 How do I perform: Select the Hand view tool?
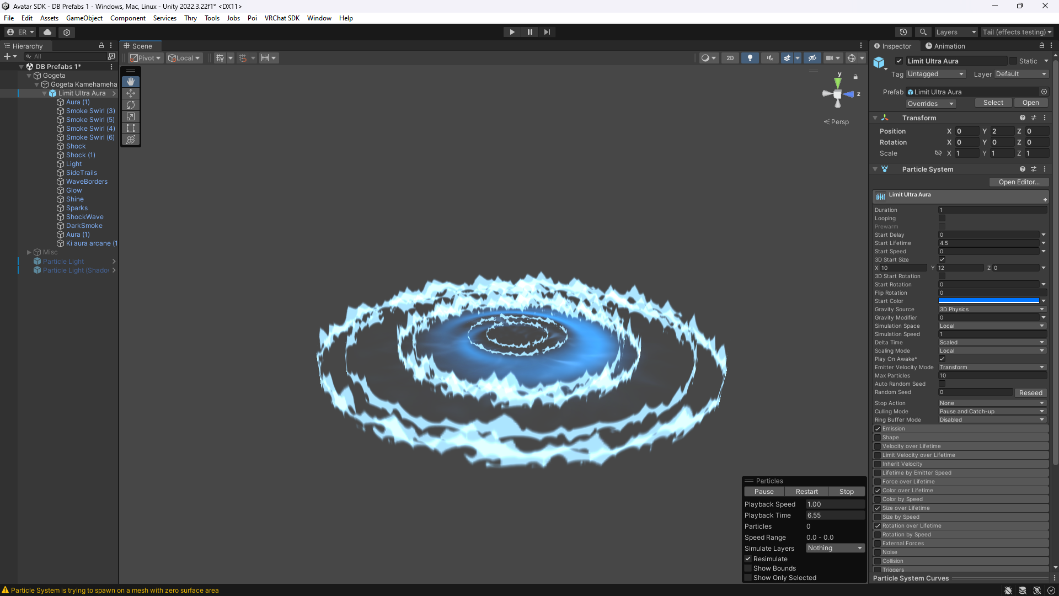tap(131, 81)
